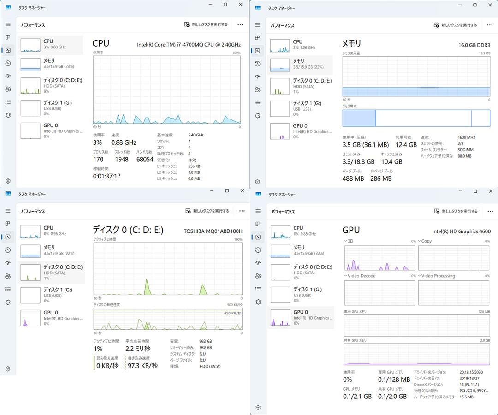Image resolution: width=498 pixels, height=415 pixels.
Task: Open hamburger menu in GPU window
Action: click(x=258, y=211)
